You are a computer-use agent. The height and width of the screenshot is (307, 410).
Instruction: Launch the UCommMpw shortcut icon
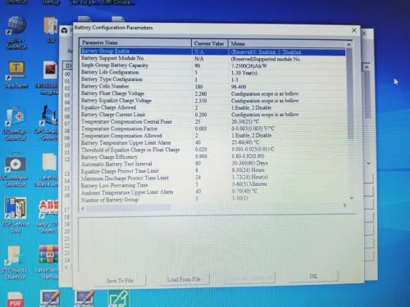(x=16, y=163)
